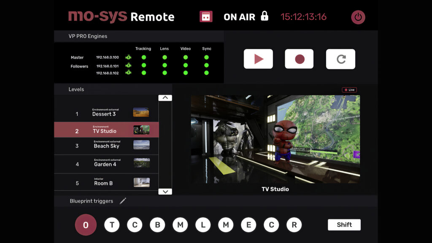Click Master engine camera icon
The width and height of the screenshot is (432, 243).
click(128, 57)
